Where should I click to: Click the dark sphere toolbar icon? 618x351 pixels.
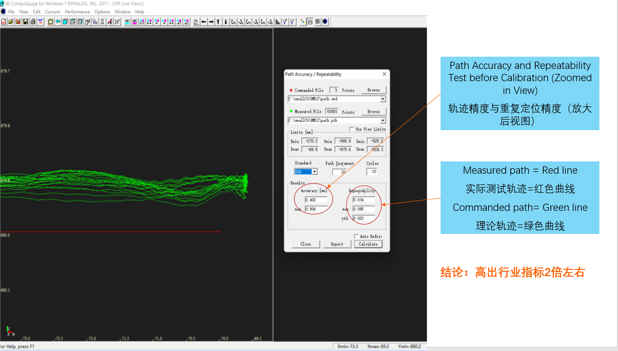pos(325,22)
